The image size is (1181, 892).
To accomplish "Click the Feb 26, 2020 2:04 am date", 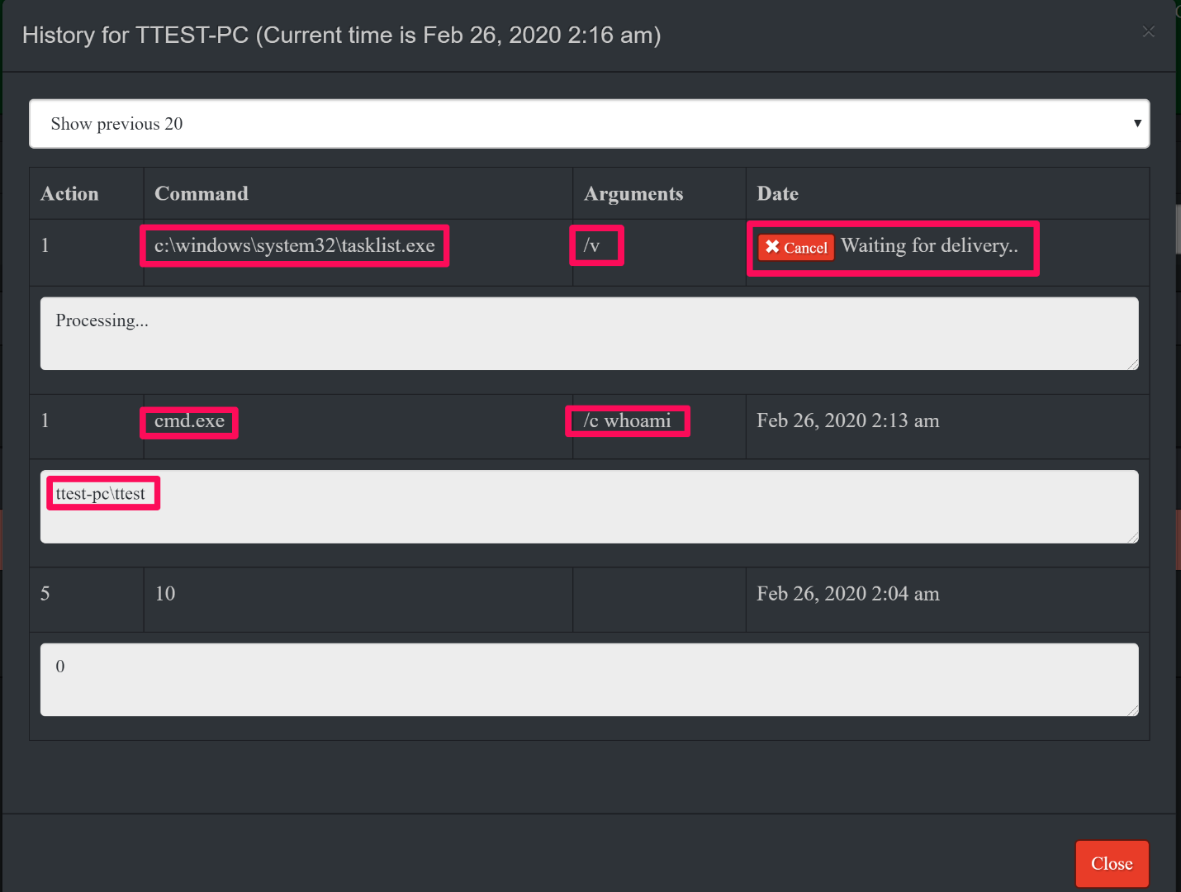I will [847, 594].
